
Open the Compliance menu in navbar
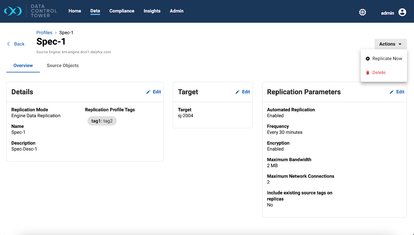tap(122, 11)
